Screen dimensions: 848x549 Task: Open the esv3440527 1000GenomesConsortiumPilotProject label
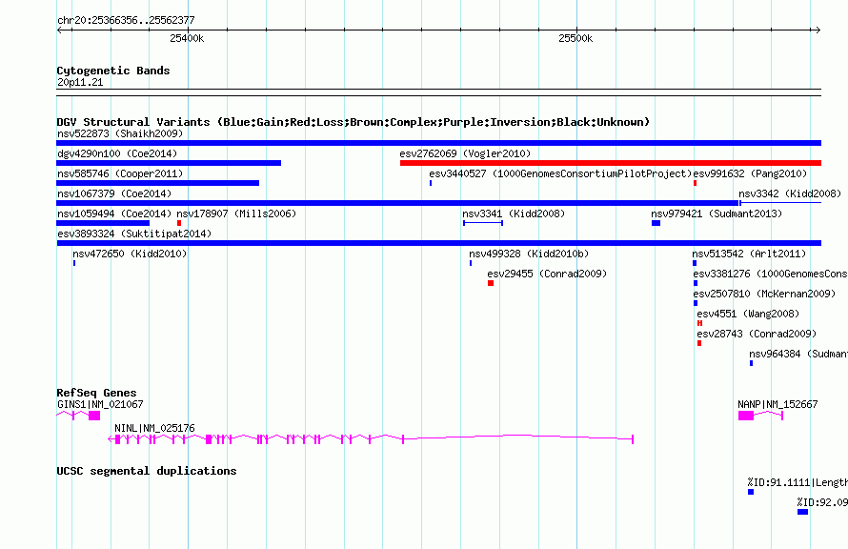[x=560, y=173]
